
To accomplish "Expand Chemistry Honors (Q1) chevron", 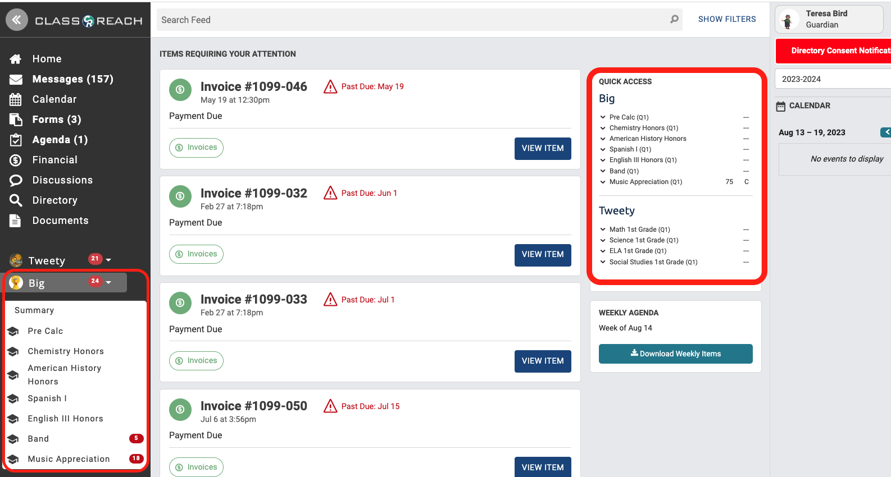I will (603, 128).
